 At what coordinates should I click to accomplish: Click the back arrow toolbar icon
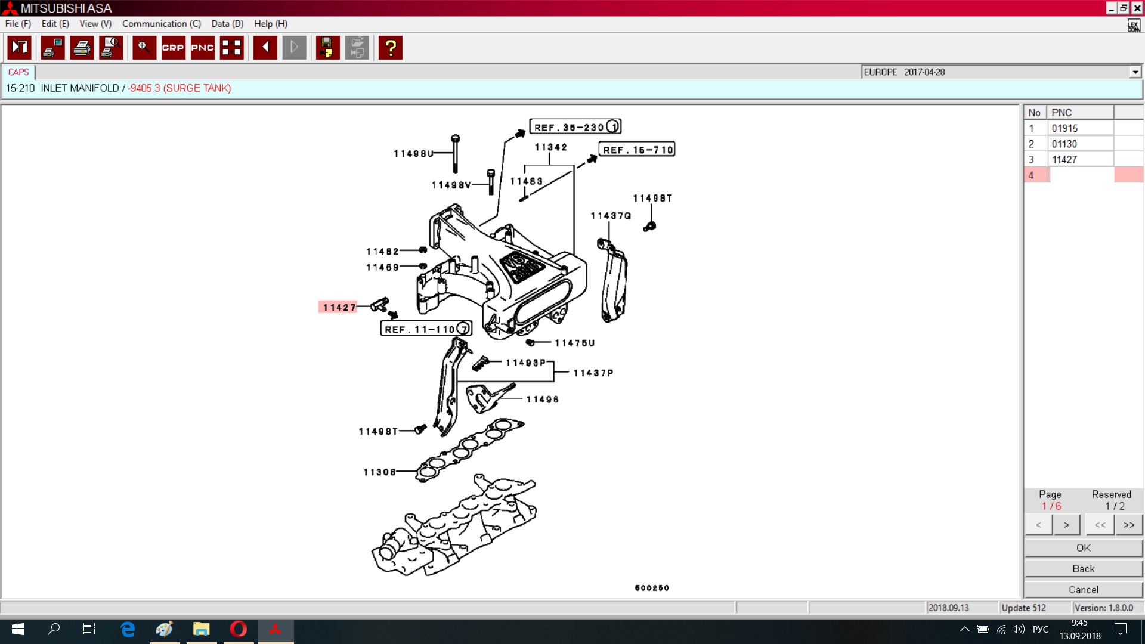pos(265,48)
